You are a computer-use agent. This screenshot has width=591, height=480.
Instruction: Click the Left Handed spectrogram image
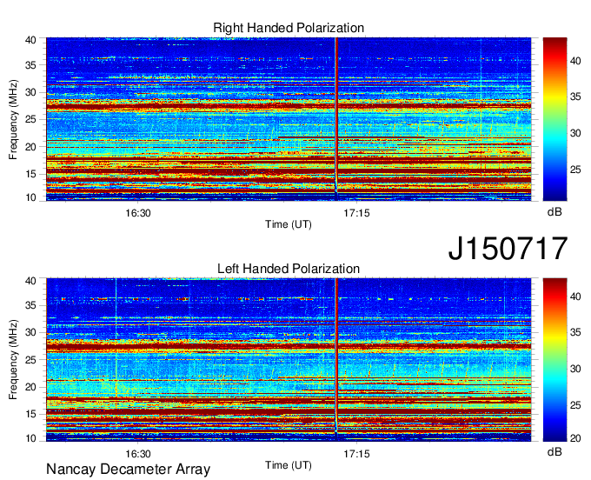click(x=289, y=360)
